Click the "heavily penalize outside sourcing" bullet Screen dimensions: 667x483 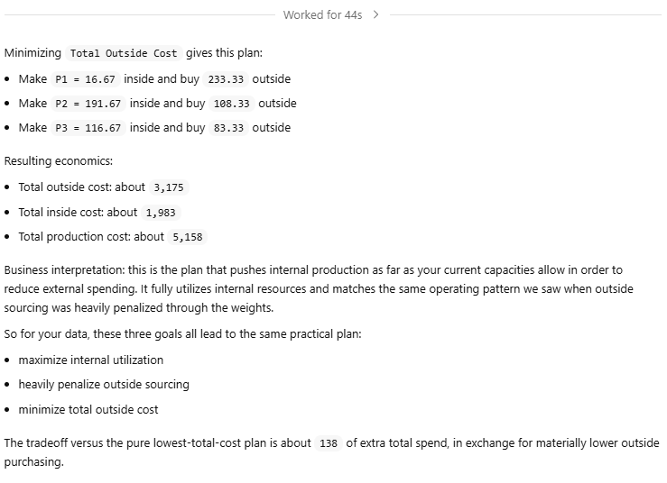click(x=104, y=384)
